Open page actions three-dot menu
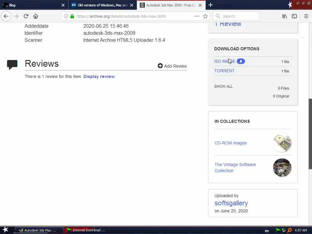The height and width of the screenshot is (234, 312). coord(197,16)
